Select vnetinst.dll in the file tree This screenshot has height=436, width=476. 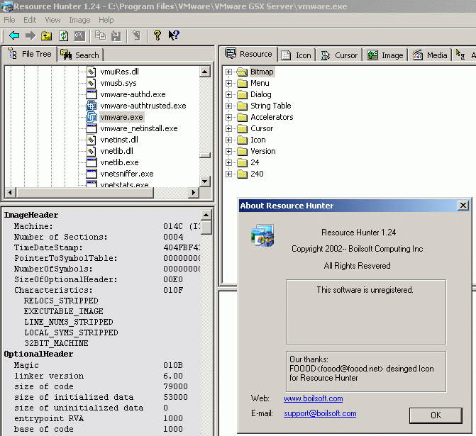(119, 140)
